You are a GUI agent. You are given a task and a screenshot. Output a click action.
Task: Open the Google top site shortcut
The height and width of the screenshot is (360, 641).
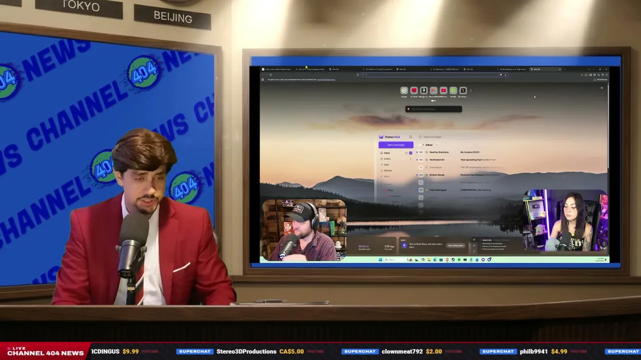click(404, 90)
